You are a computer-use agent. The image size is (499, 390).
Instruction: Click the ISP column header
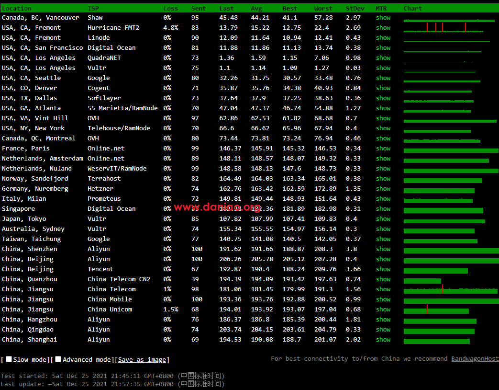[x=93, y=8]
